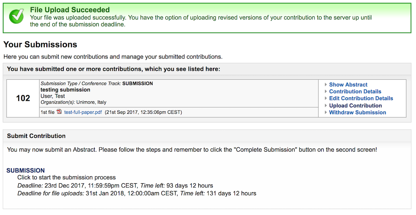Show the abstract for submission 102
The width and height of the screenshot is (416, 215).
[348, 85]
